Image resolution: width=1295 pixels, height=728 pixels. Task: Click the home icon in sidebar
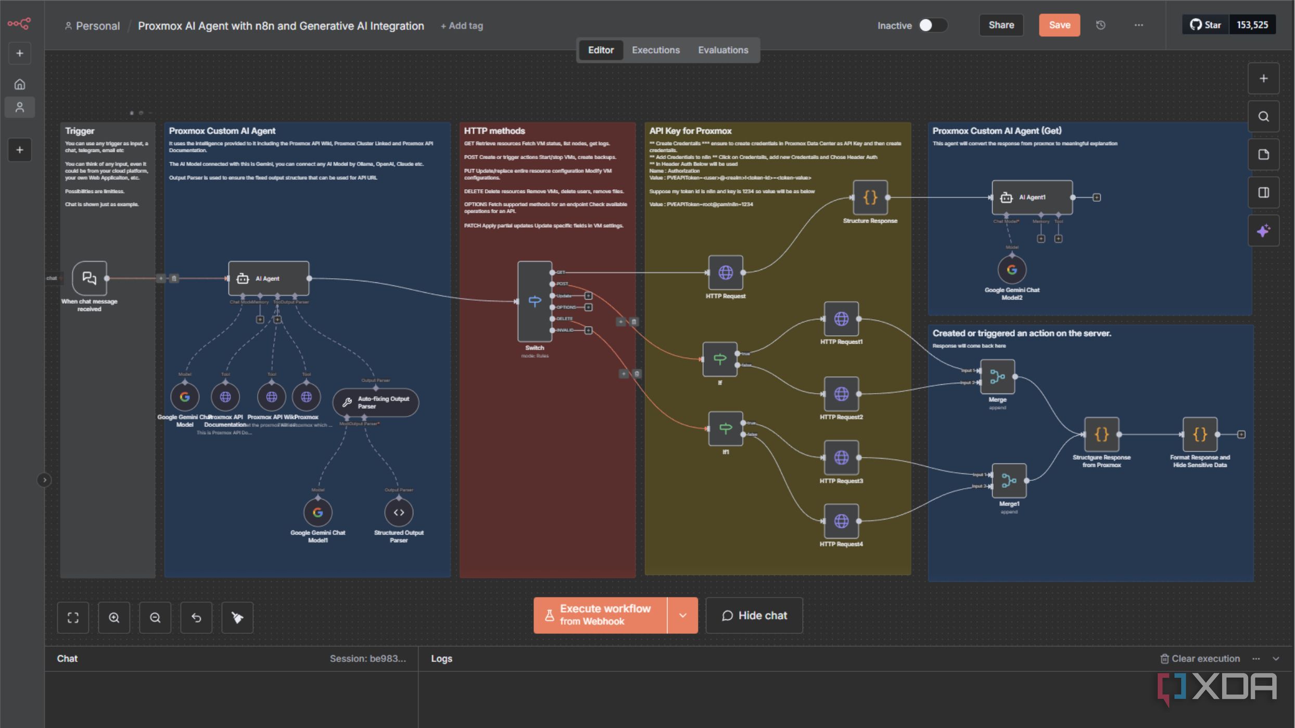20,84
